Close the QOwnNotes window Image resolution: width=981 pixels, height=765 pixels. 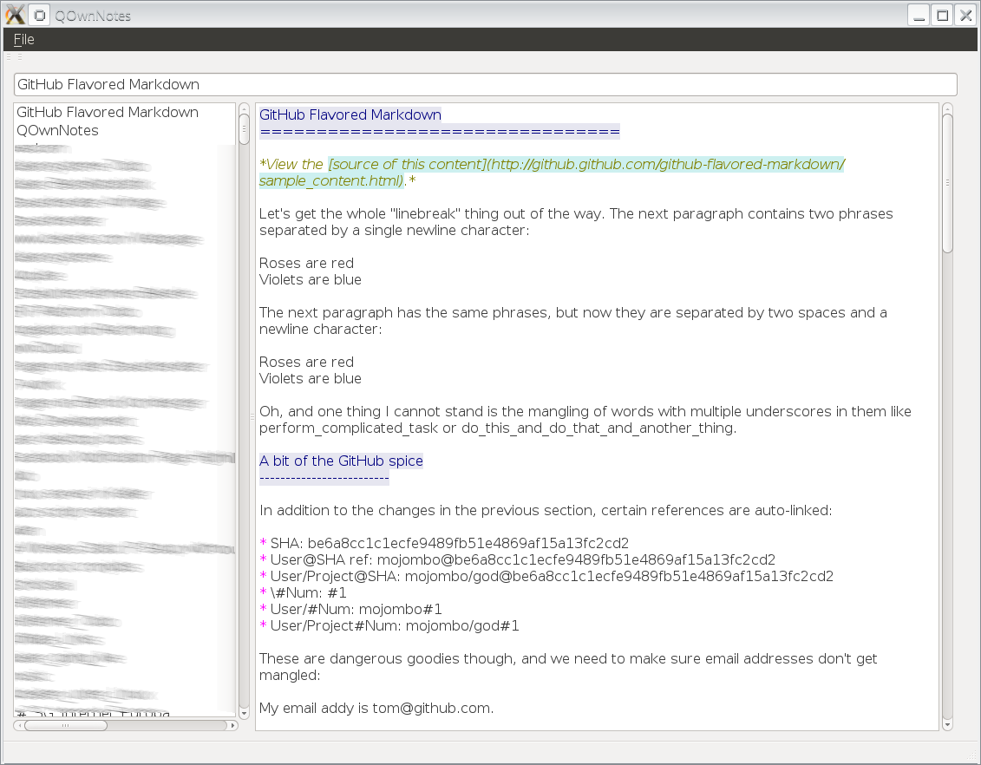pyautogui.click(x=965, y=15)
